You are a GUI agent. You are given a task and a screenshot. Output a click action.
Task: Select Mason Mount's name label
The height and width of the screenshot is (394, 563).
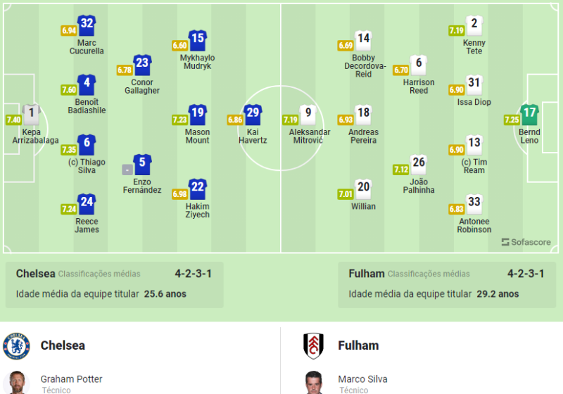pos(197,136)
